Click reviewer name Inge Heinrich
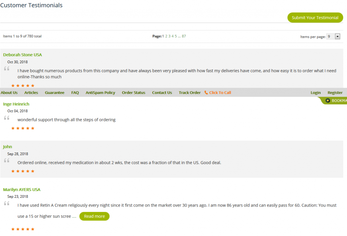The height and width of the screenshot is (236, 347). (x=16, y=104)
